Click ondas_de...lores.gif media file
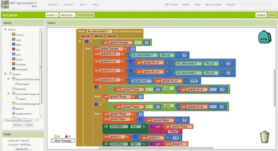 (19, 141)
